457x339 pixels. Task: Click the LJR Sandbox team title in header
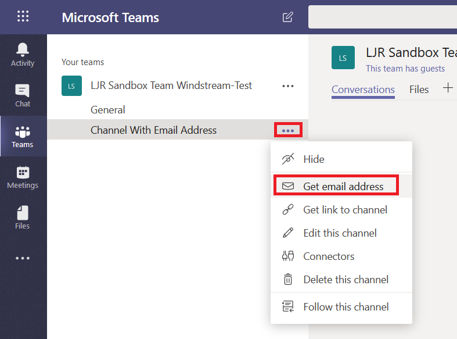click(411, 52)
